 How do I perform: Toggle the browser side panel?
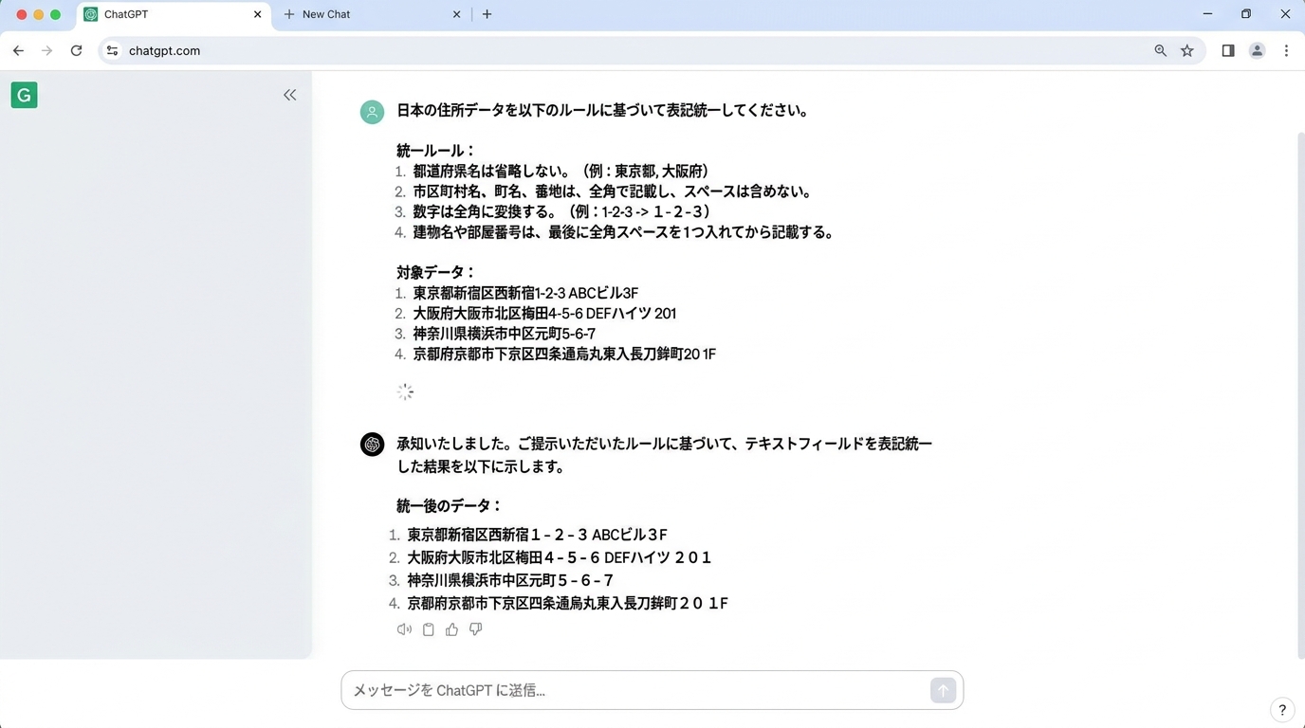[1227, 51]
